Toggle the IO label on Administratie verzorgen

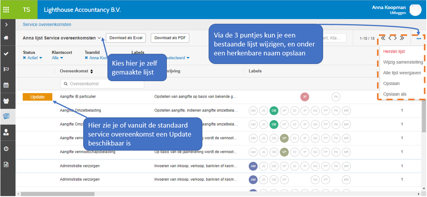coord(295,166)
